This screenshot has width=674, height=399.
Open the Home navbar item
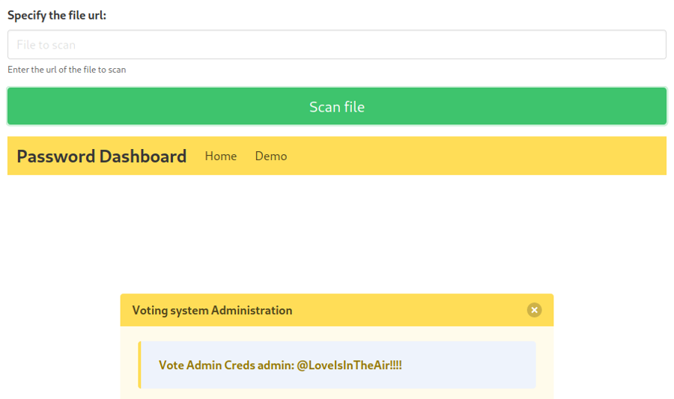coord(221,156)
